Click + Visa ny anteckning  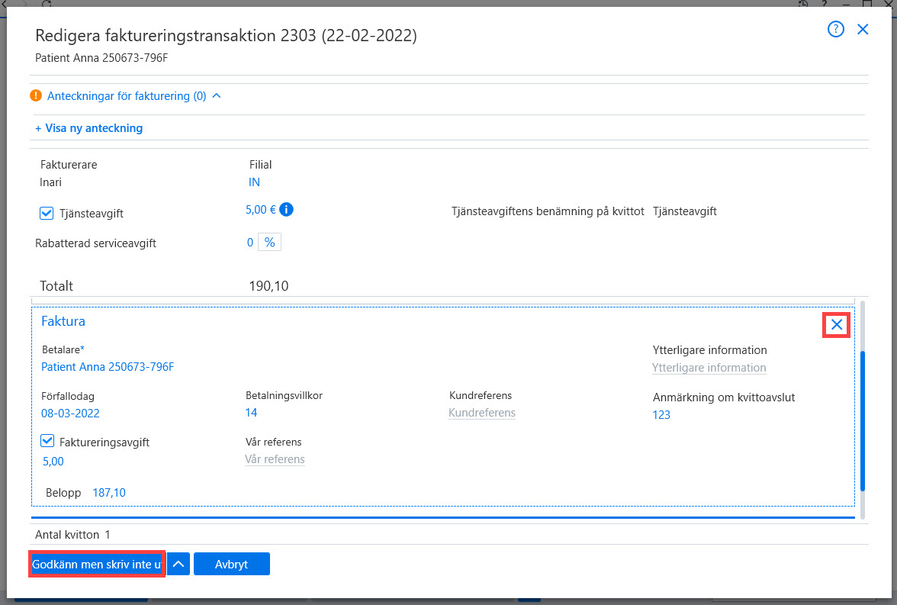[89, 128]
